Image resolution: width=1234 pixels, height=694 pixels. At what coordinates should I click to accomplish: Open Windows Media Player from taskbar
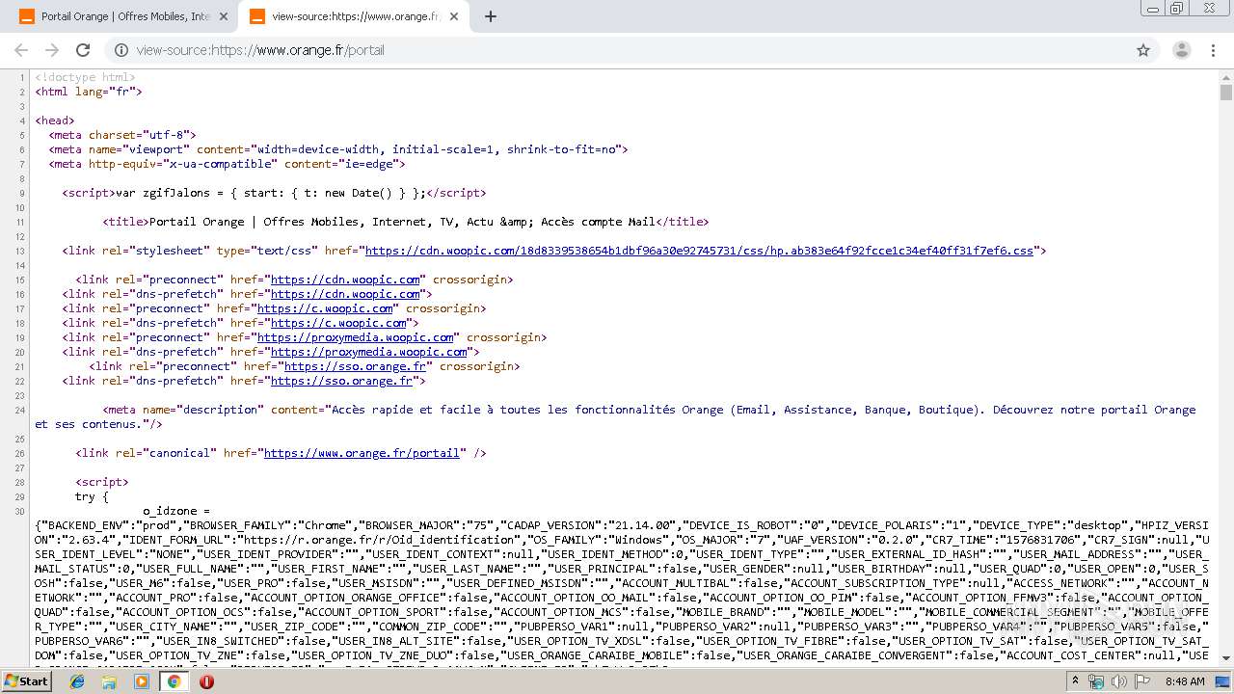point(142,681)
